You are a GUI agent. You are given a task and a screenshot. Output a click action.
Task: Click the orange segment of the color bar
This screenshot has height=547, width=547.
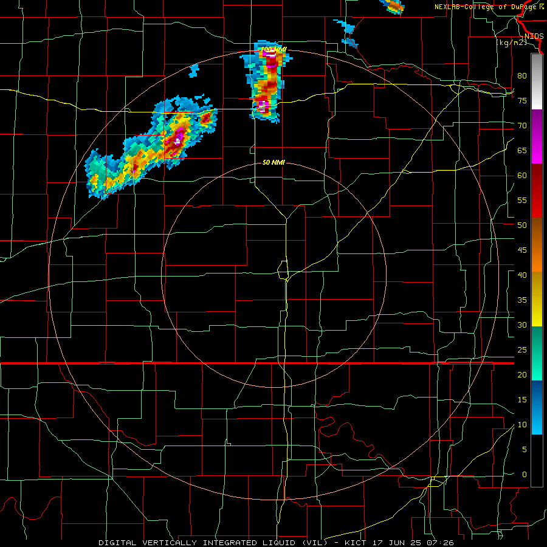[537, 245]
